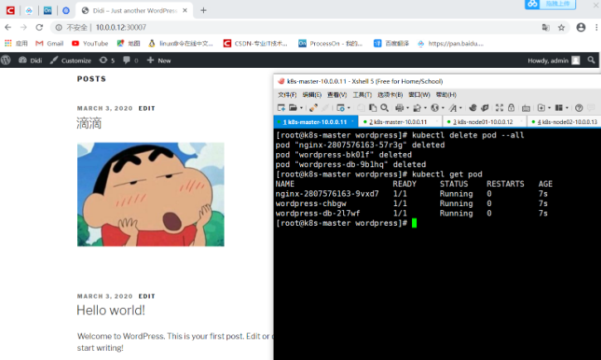Click the blue Baidu cloud upload button
601x360 pixels.
550,4
